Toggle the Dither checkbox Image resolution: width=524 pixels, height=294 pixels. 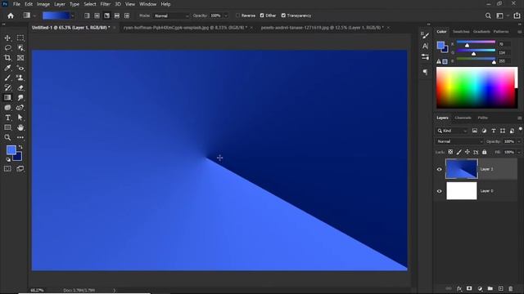pos(262,16)
